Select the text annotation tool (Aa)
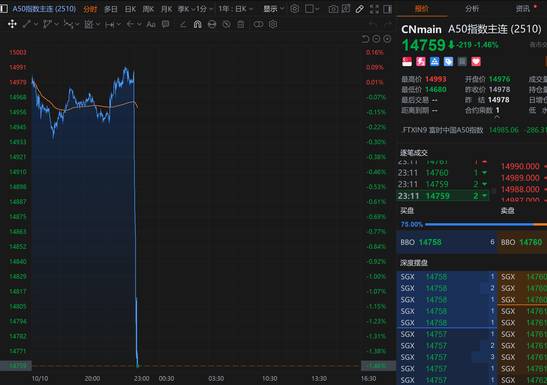This screenshot has width=547, height=385. point(151,24)
